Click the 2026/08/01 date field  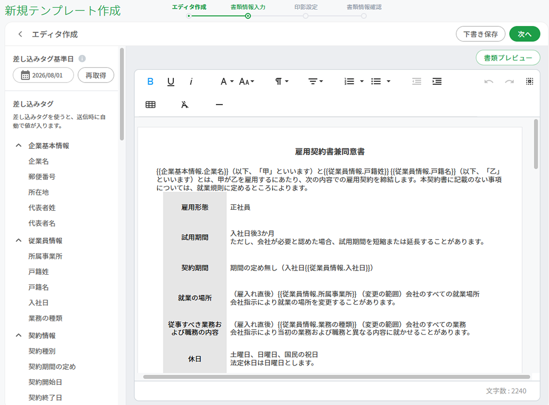[x=43, y=75]
